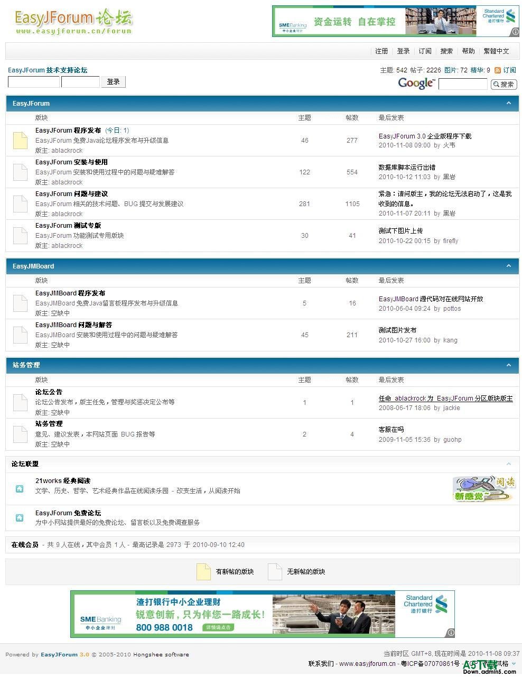The height and width of the screenshot is (677, 522).
Task: Open the www.easyjforum.cn footer link
Action: 367,664
